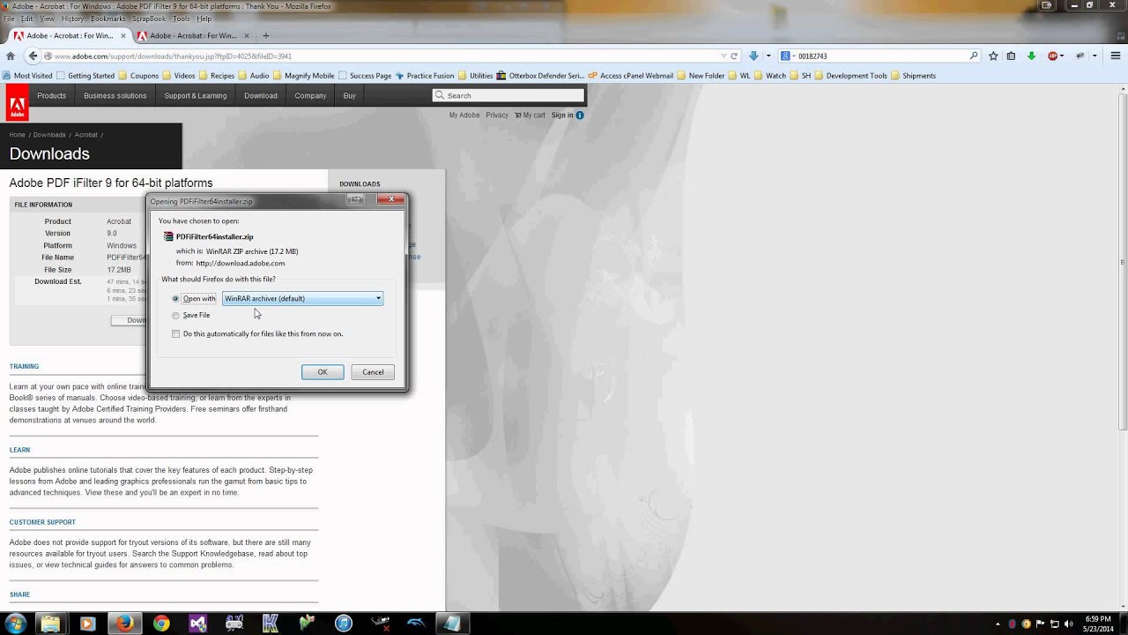This screenshot has height=635, width=1128.
Task: Open File Explorer from the taskbar
Action: 50,624
